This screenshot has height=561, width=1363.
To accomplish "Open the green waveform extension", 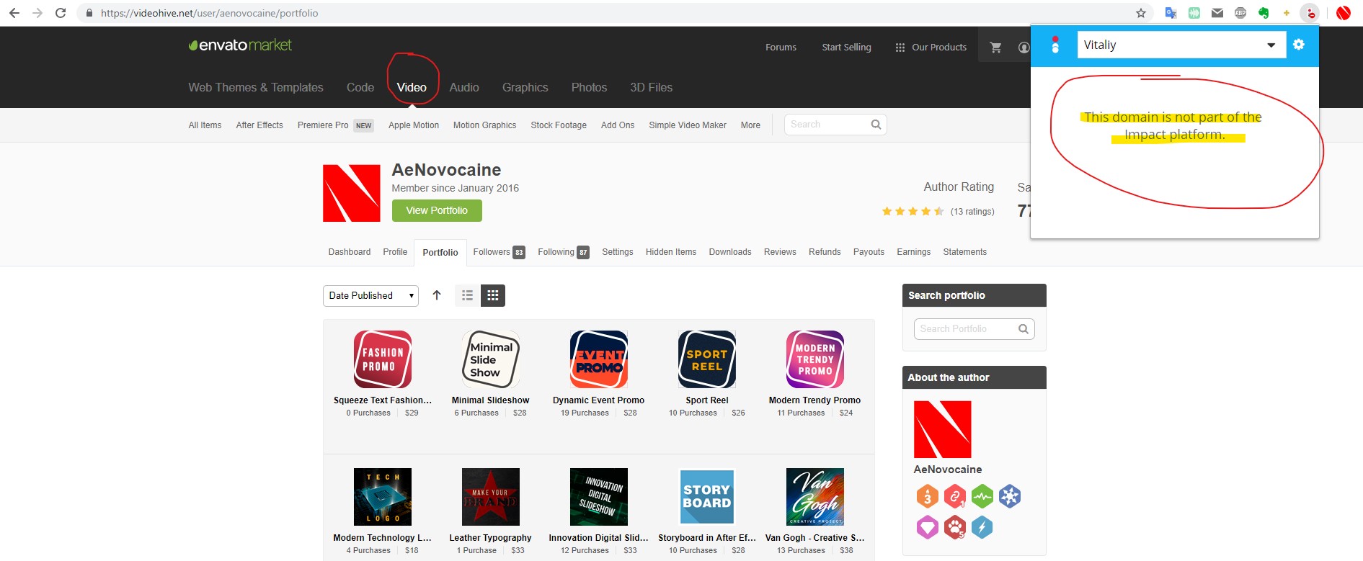I will 1194,13.
